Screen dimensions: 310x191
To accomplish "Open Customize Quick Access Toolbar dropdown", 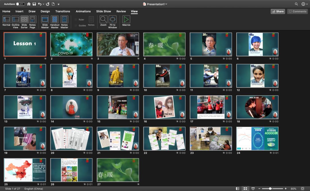I will pos(59,4).
